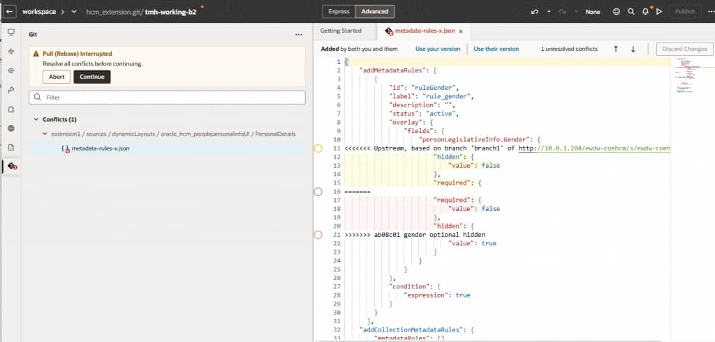
Task: Click the "expression": true line
Action: tap(437, 295)
